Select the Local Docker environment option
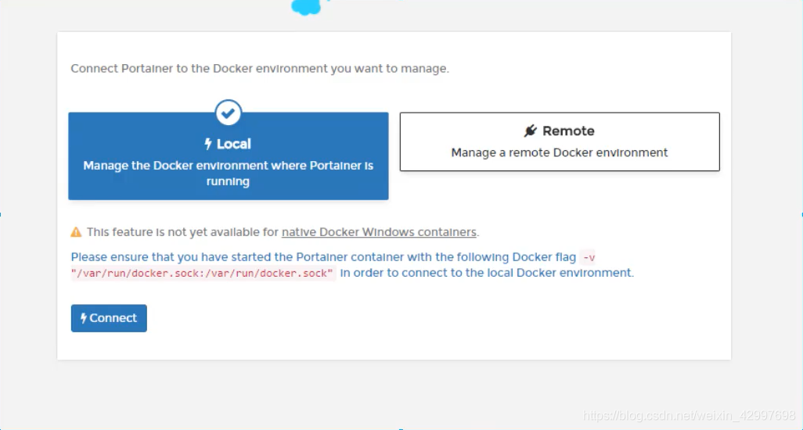Image resolution: width=803 pixels, height=430 pixels. [x=229, y=156]
